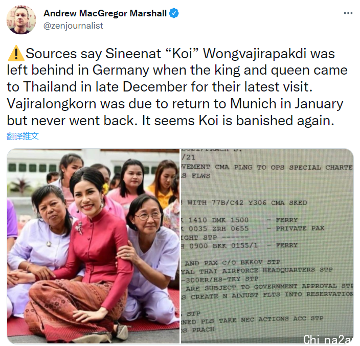Open the photo of women in pink dress
This screenshot has height=346, width=360.
pyautogui.click(x=93, y=246)
